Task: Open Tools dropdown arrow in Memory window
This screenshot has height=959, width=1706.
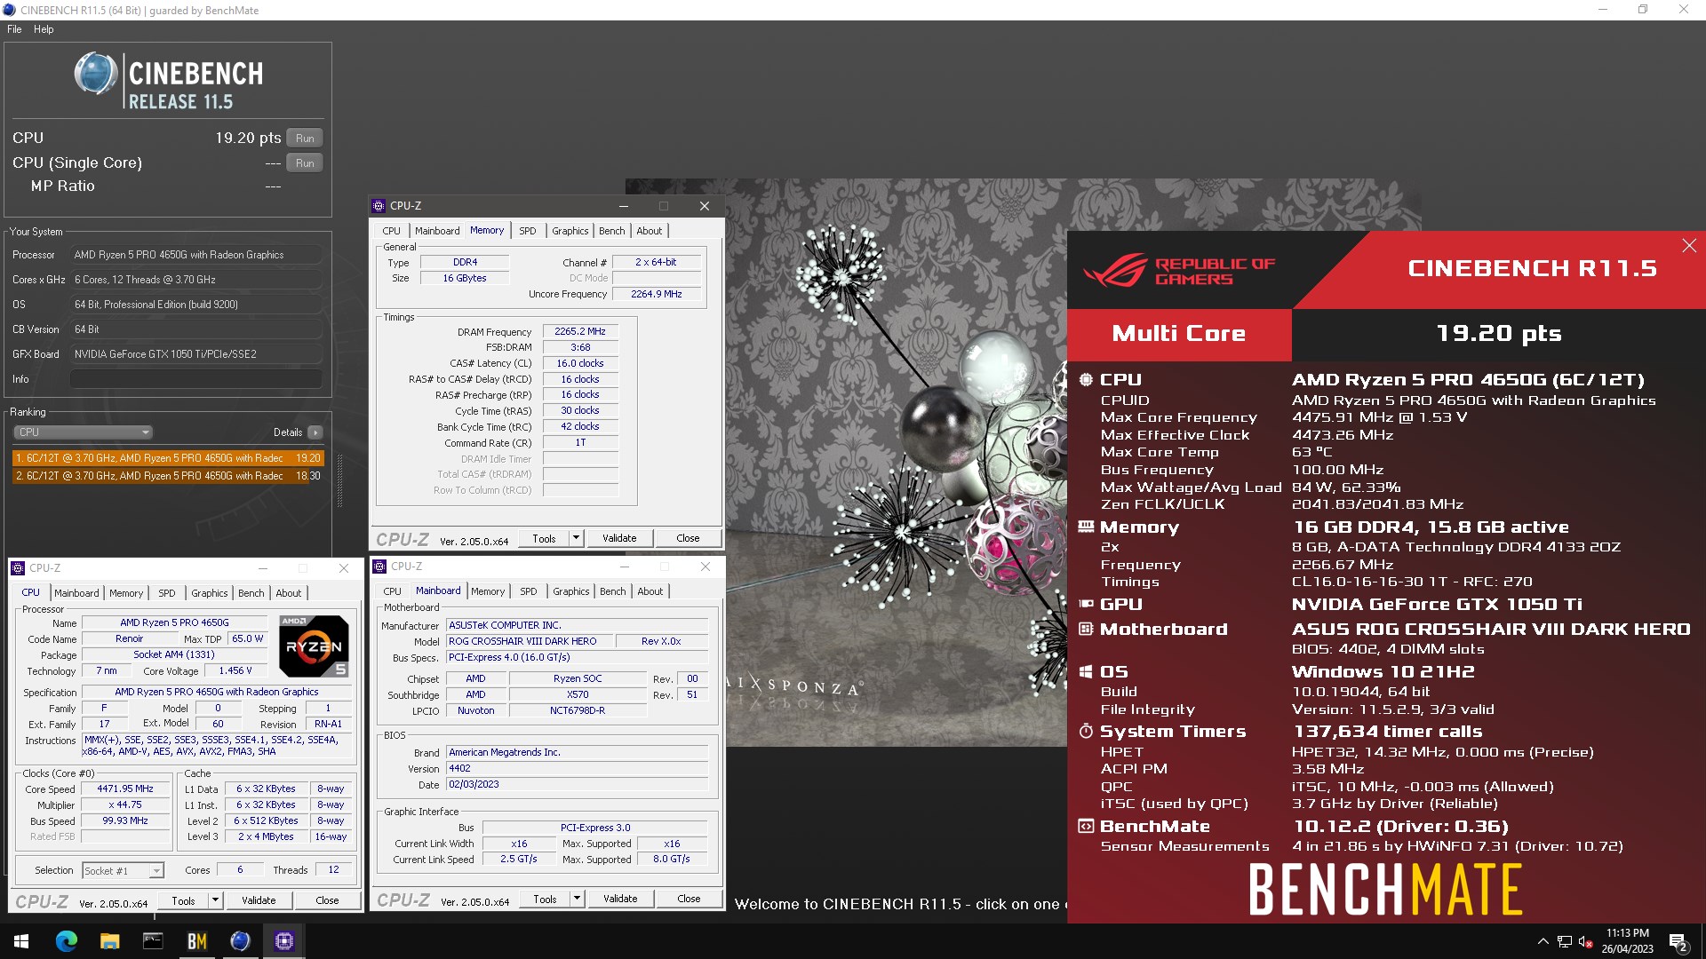Action: coord(576,538)
